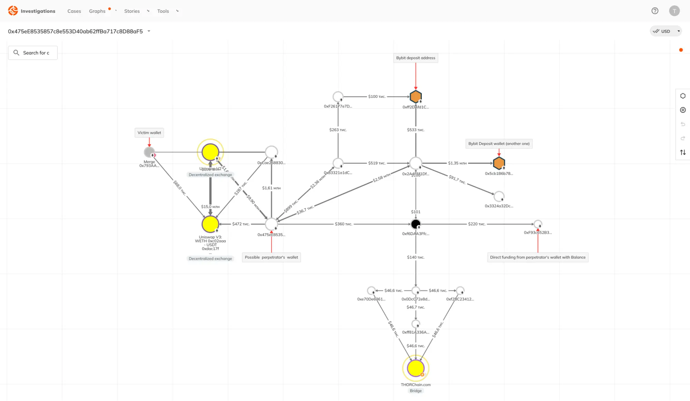The width and height of the screenshot is (690, 401).
Task: Click the Investigations brand link
Action: tap(38, 11)
